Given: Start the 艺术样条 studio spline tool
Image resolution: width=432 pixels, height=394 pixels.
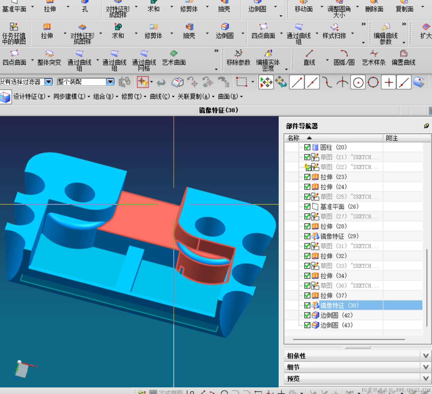Looking at the screenshot, I should pyautogui.click(x=374, y=58).
